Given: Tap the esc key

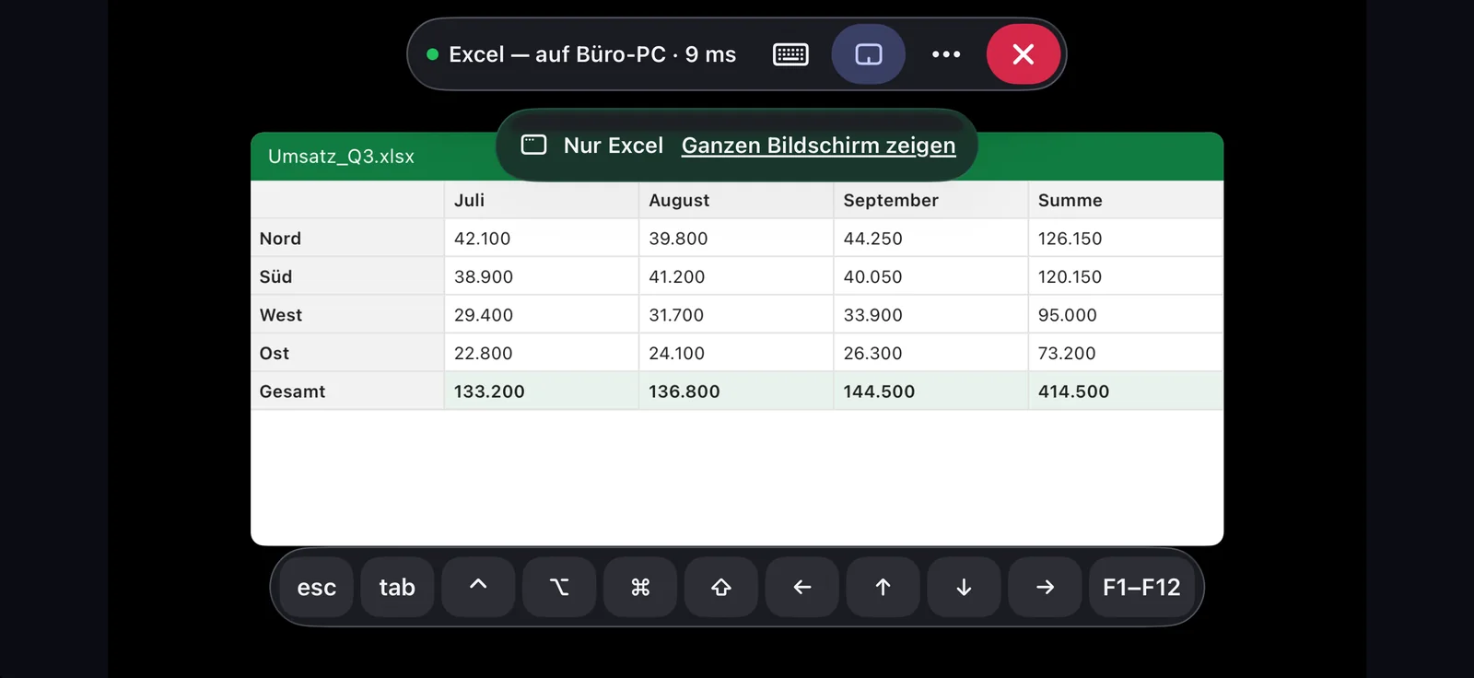Looking at the screenshot, I should click(317, 587).
